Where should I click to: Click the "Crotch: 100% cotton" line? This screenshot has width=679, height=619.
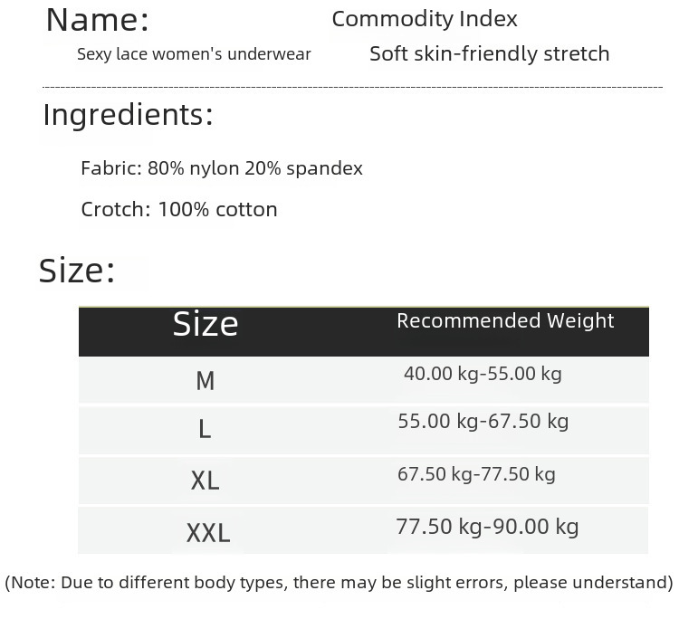click(x=179, y=210)
